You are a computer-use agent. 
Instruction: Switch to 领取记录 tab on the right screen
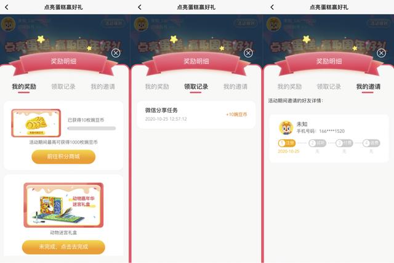click(329, 87)
